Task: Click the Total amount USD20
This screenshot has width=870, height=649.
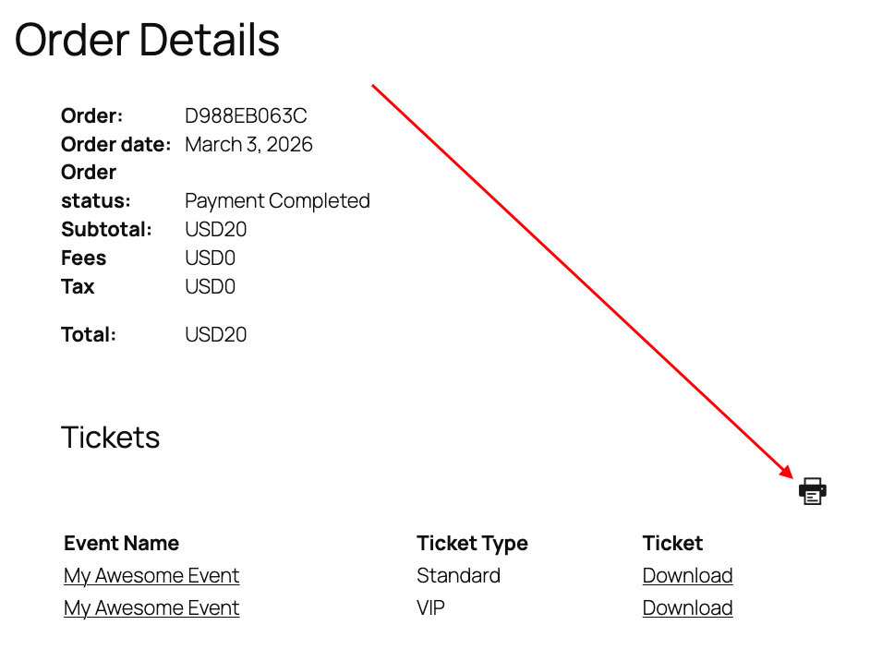Action: pos(215,334)
